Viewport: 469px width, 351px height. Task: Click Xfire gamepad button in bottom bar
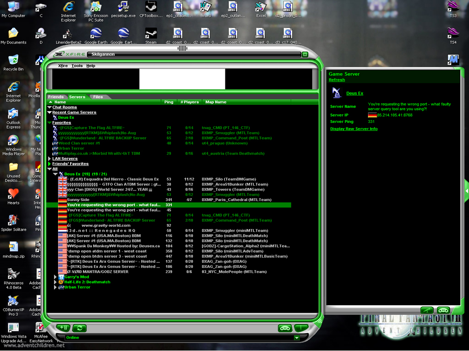[285, 328]
